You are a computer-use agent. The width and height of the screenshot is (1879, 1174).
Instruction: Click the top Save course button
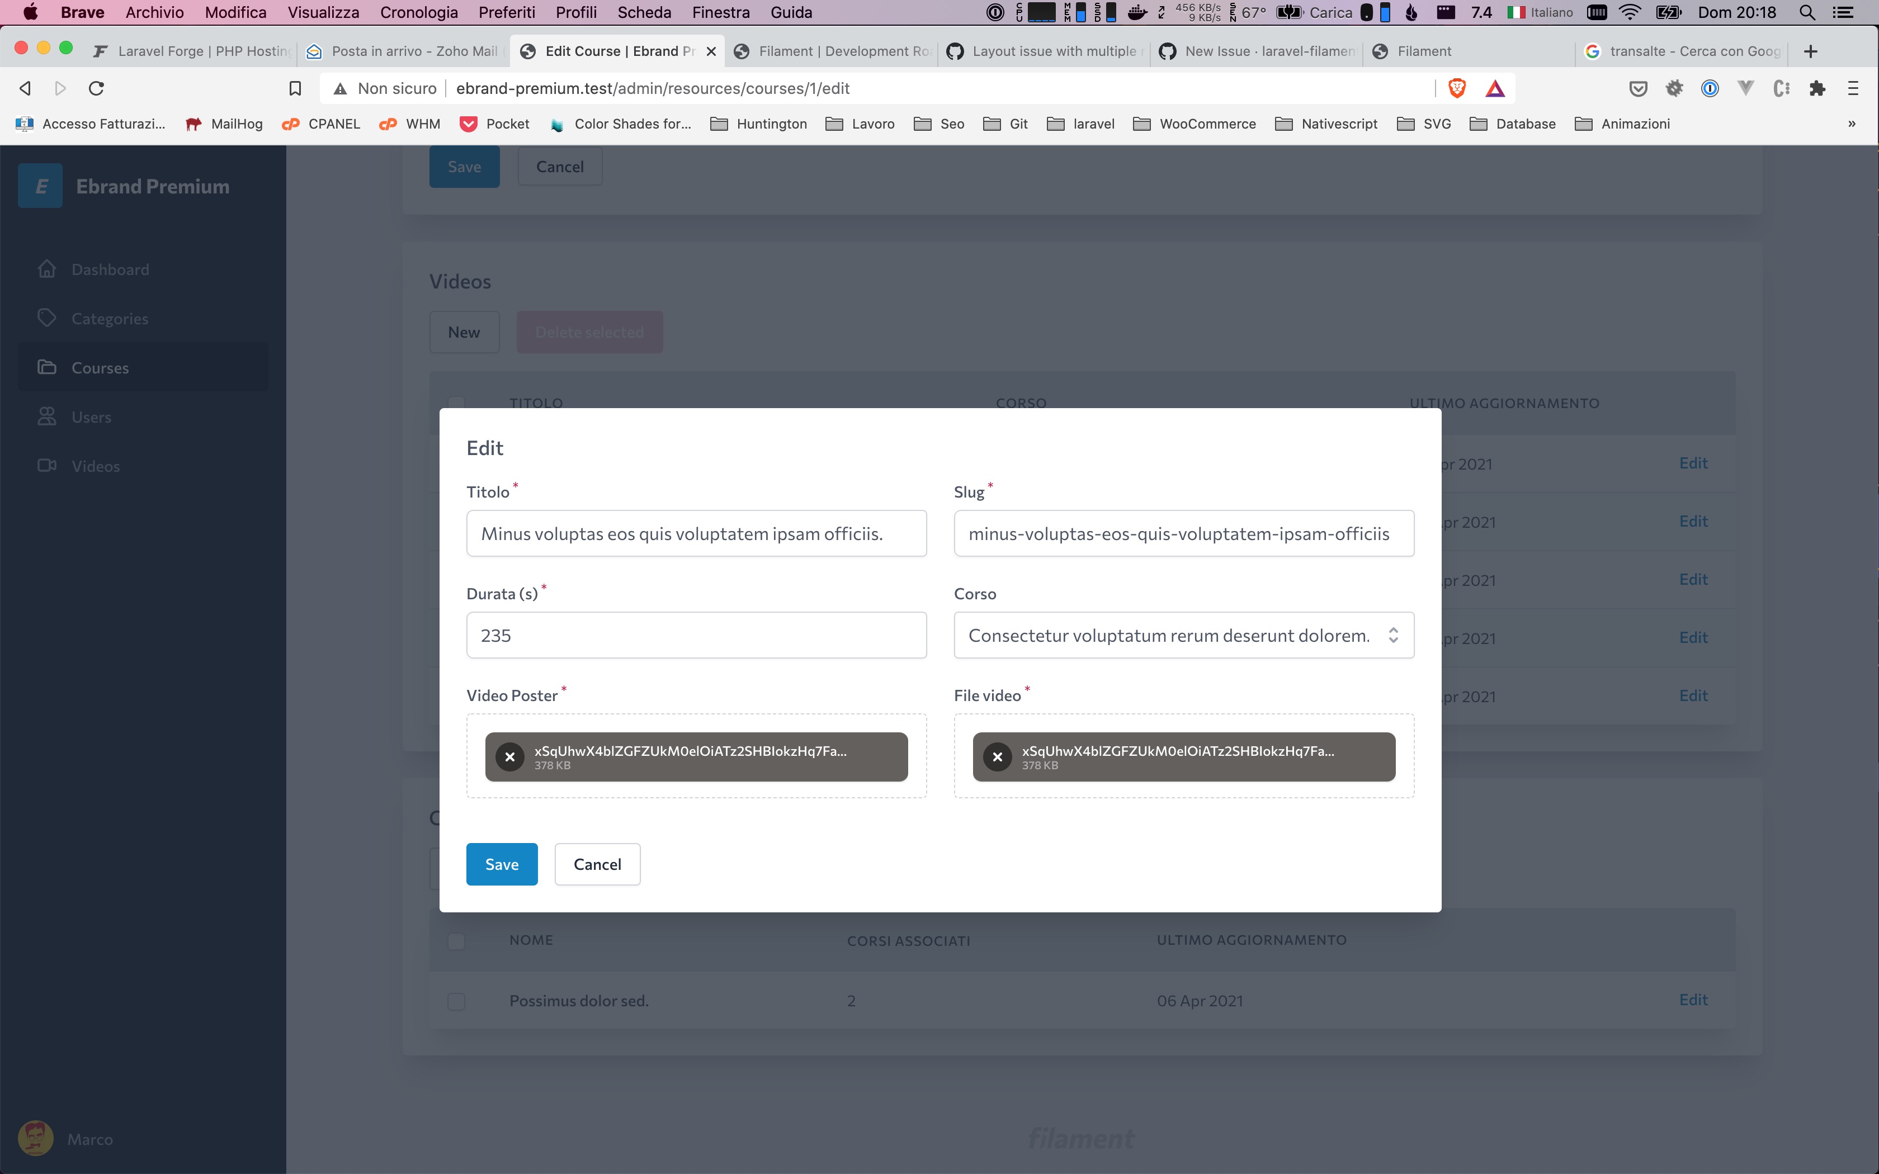coord(464,166)
